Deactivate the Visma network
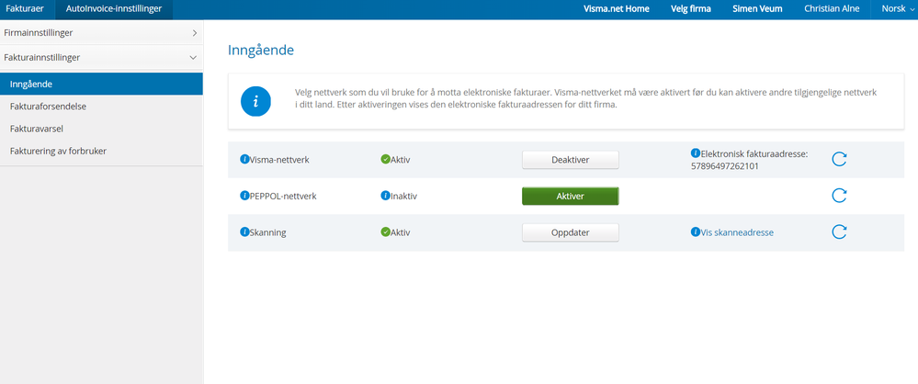Image resolution: width=918 pixels, height=384 pixels. [570, 160]
